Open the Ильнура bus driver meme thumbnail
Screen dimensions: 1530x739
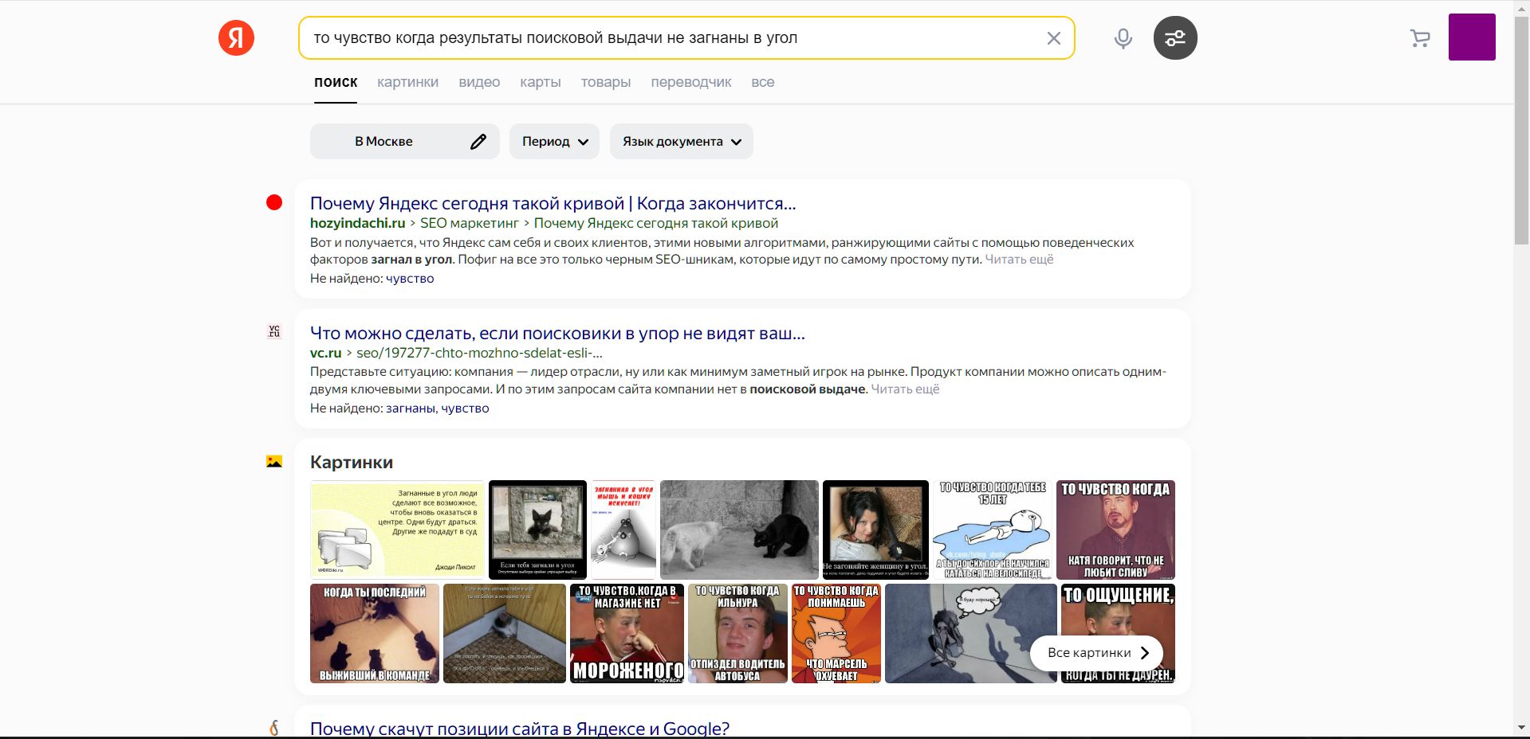(737, 633)
